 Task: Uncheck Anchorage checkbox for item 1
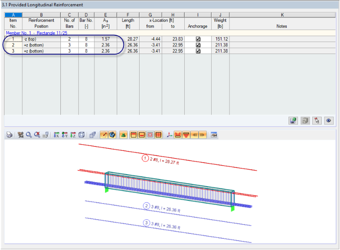point(198,39)
